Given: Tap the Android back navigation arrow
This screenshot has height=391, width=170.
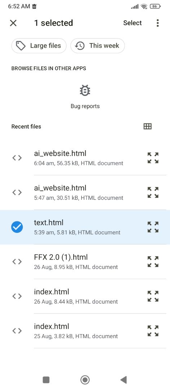Looking at the screenshot, I should [123, 380].
